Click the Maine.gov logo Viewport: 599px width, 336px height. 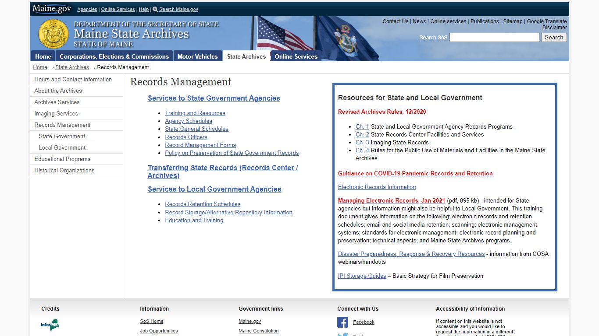51,9
